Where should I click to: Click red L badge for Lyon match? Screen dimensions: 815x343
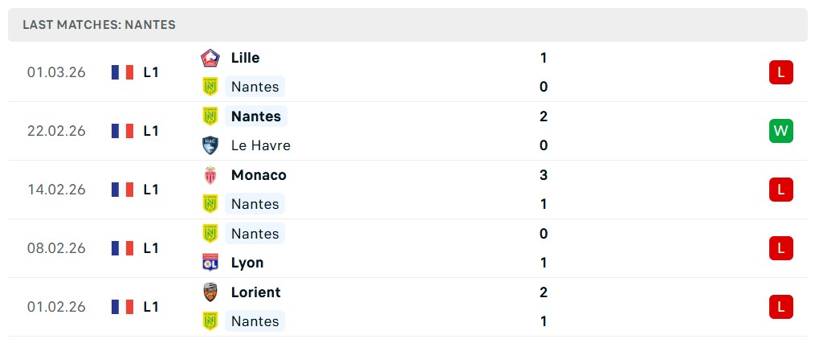coord(780,248)
